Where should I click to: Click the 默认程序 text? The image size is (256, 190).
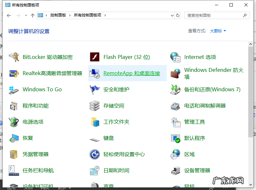pos(195,138)
